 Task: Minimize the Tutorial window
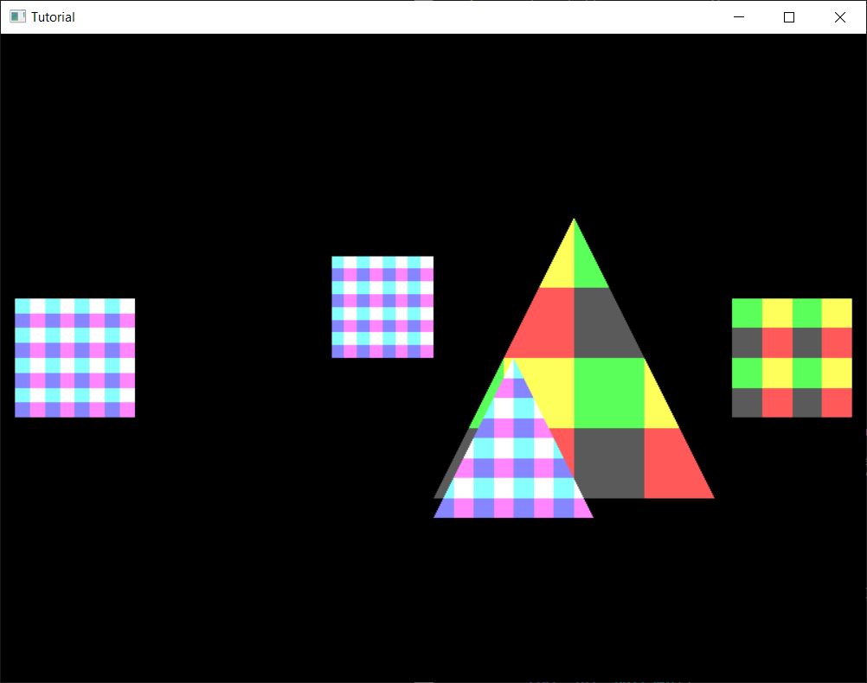[x=738, y=16]
